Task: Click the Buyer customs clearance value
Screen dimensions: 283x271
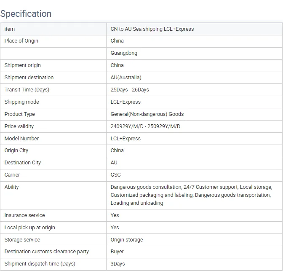Action: tap(117, 252)
